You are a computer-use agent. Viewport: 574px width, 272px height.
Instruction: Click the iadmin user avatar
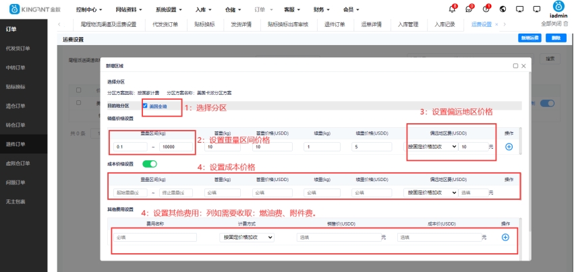coord(558,7)
